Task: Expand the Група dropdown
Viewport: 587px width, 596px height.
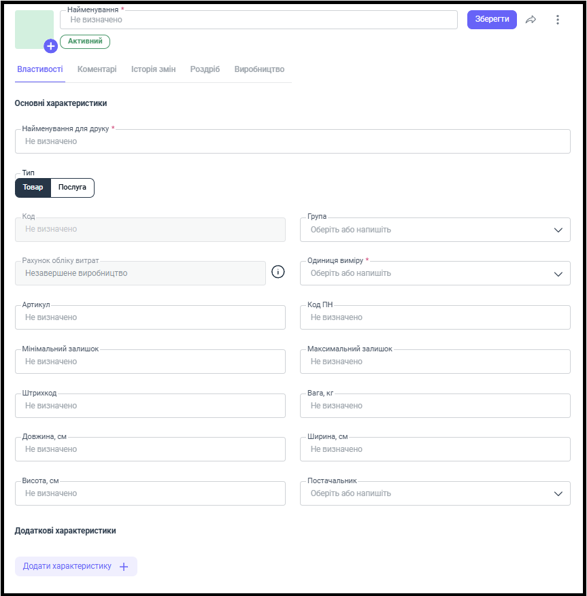Action: (435, 230)
